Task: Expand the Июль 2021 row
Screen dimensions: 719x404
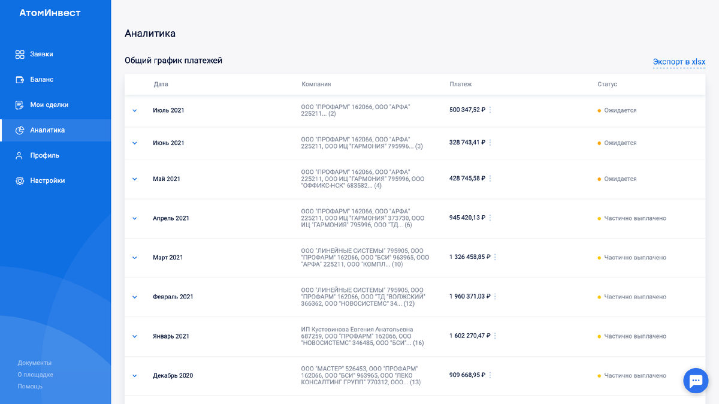Action: pos(135,111)
